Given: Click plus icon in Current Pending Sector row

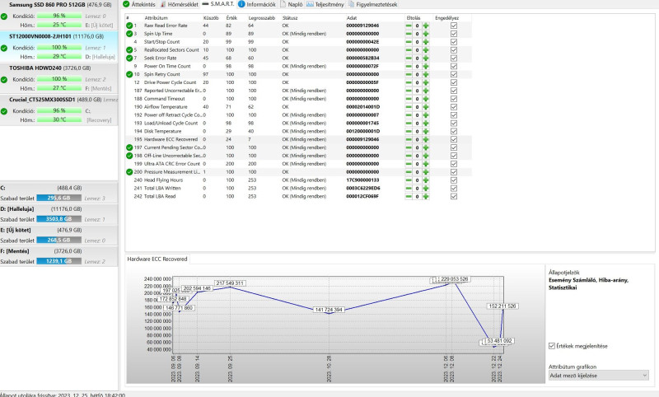Looking at the screenshot, I should pyautogui.click(x=426, y=147).
